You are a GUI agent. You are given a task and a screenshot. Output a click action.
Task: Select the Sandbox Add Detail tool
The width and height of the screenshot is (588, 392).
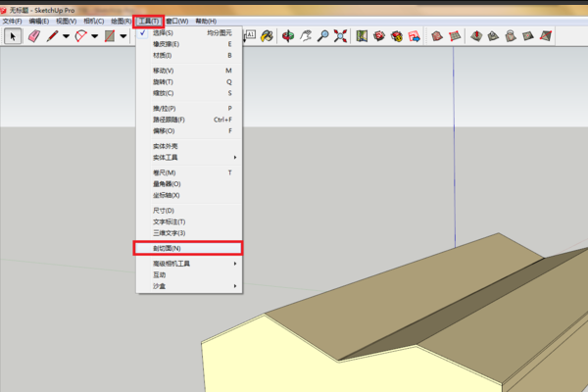(528, 36)
